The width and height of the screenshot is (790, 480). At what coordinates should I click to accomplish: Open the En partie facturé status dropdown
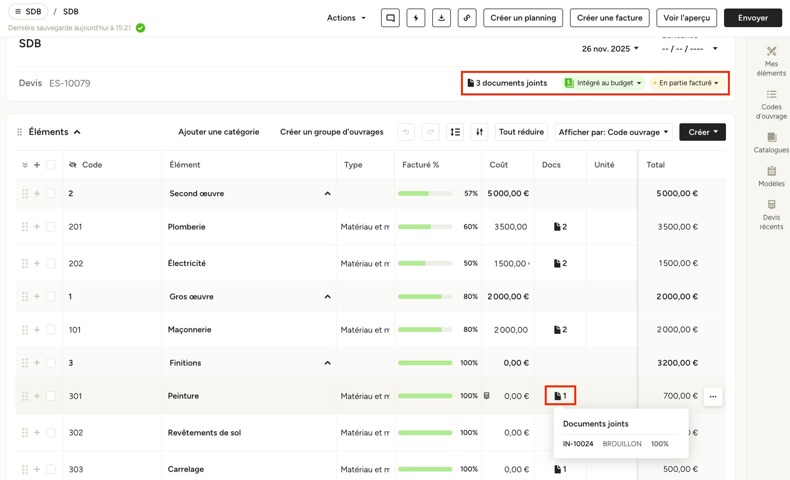click(687, 83)
